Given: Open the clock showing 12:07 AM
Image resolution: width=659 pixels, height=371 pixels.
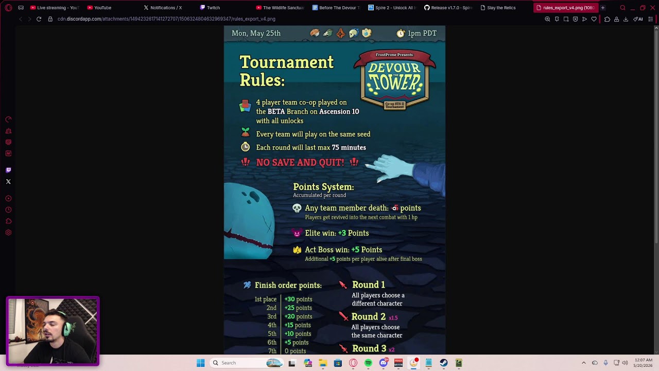Looking at the screenshot, I should point(644,363).
